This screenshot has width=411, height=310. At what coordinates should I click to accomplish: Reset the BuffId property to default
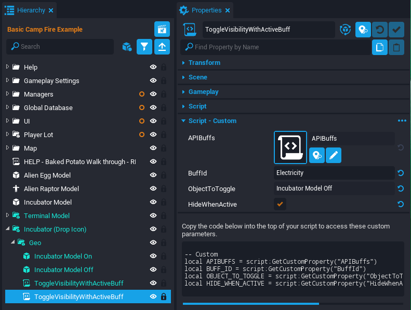tap(401, 173)
